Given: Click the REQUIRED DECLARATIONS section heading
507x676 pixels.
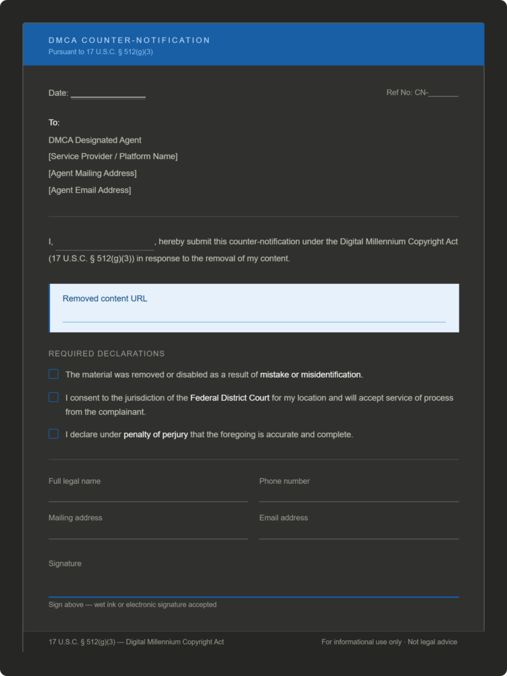Looking at the screenshot, I should pyautogui.click(x=106, y=354).
